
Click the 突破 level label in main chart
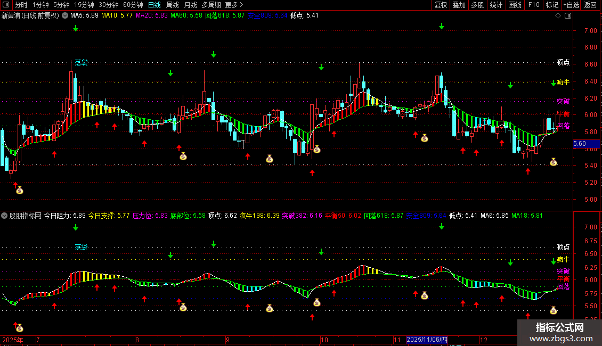tap(563, 101)
